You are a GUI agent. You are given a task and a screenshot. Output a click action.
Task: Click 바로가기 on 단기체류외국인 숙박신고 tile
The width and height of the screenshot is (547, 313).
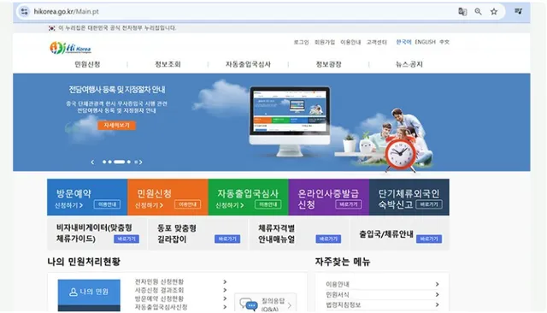tap(429, 204)
